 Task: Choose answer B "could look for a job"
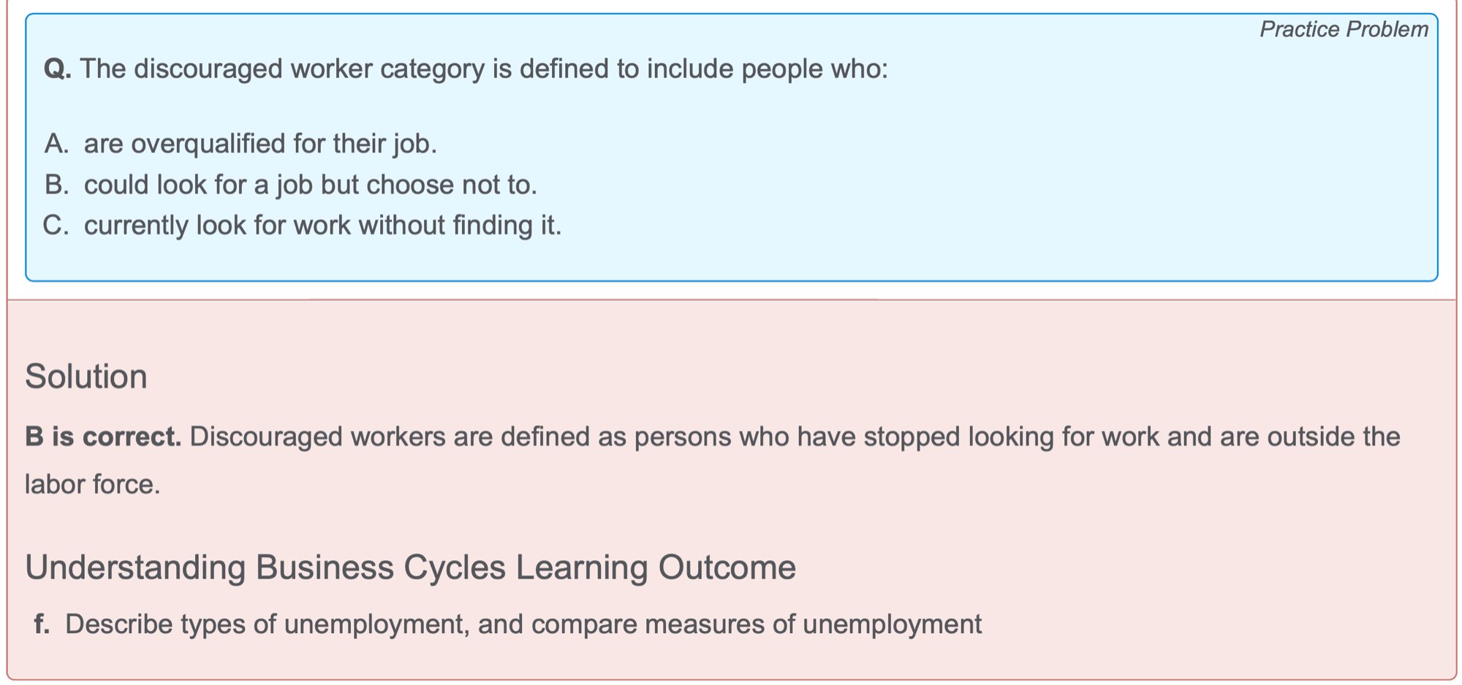click(x=310, y=185)
